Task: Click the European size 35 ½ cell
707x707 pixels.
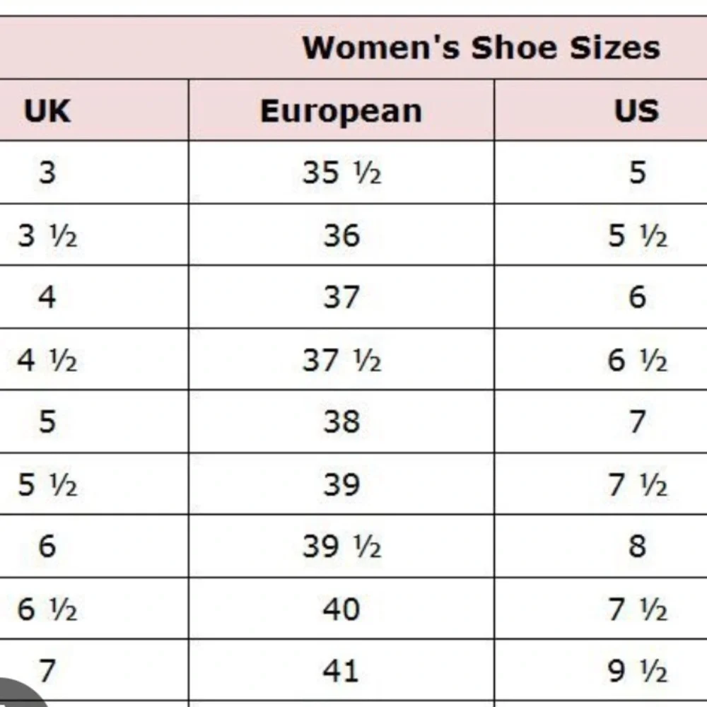Action: 341,173
